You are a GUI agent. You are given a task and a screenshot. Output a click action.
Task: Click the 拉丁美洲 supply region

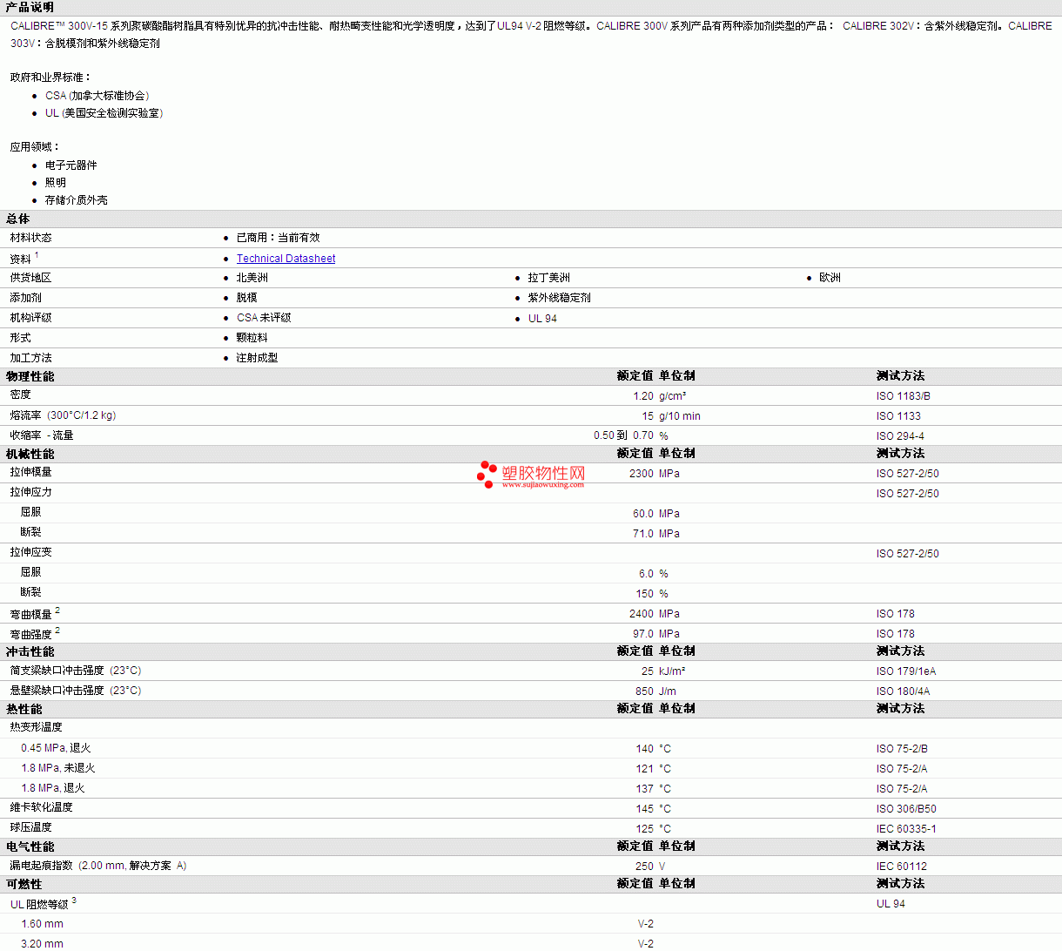tap(549, 278)
